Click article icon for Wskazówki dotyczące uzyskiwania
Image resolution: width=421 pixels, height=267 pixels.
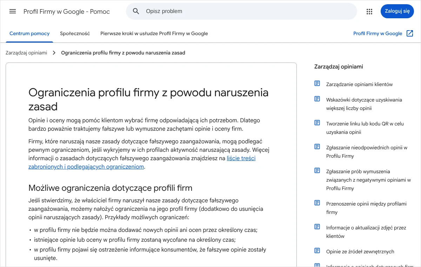[317, 99]
